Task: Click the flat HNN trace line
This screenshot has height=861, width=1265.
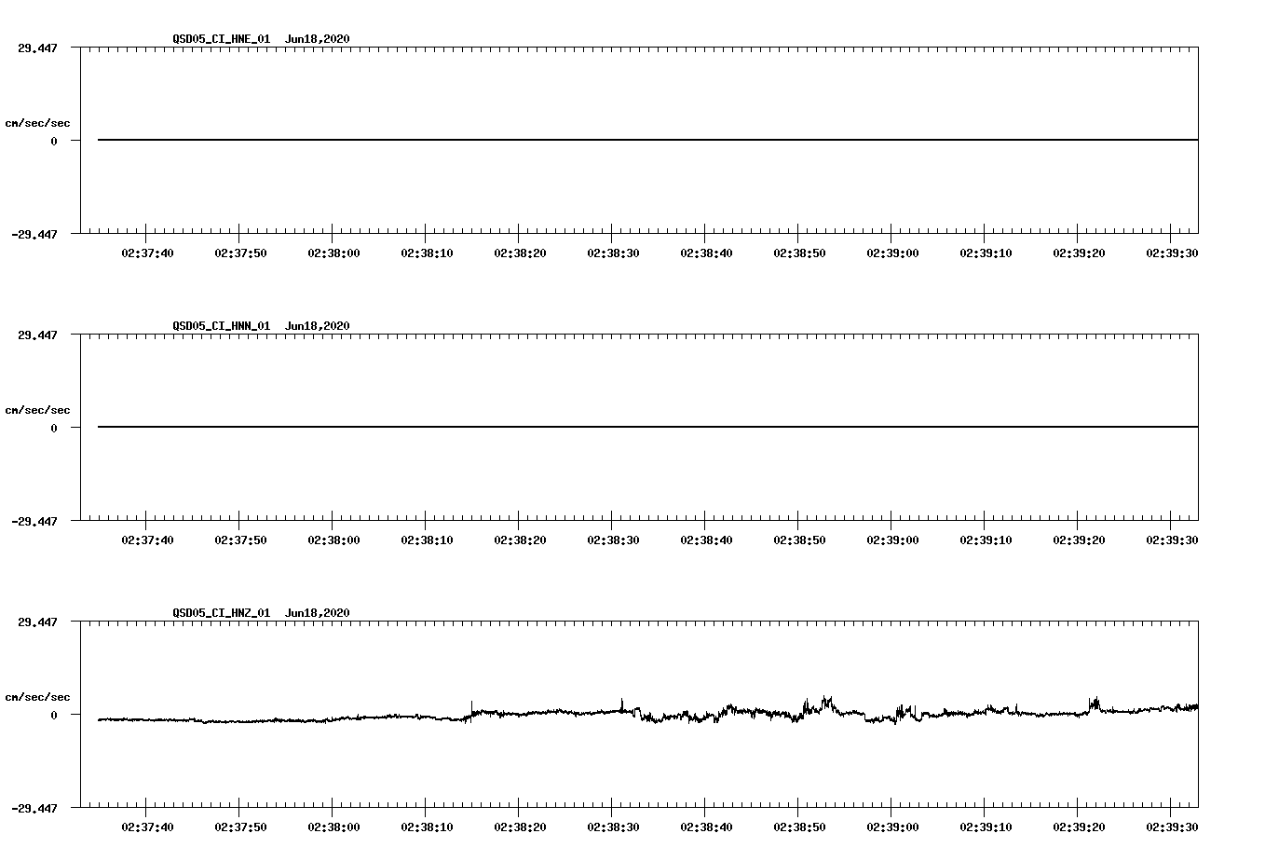Action: (x=647, y=427)
